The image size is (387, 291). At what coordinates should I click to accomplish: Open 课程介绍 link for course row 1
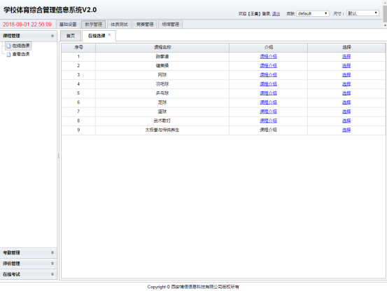pos(268,57)
